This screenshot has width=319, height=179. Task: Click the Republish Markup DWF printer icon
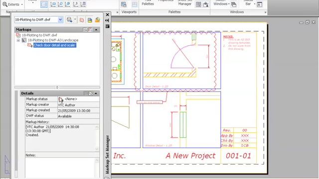pyautogui.click(x=69, y=20)
